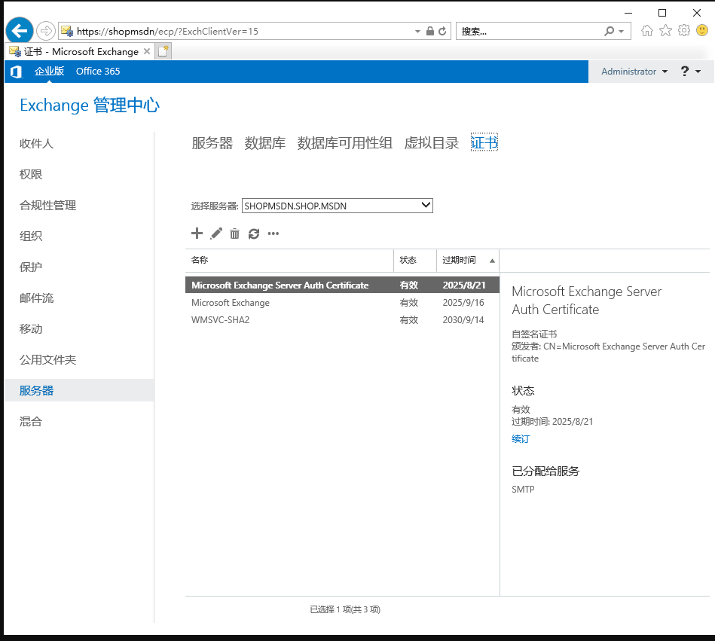Expand the search provider dropdown arrow
Screen dimensions: 715x641
(621, 32)
